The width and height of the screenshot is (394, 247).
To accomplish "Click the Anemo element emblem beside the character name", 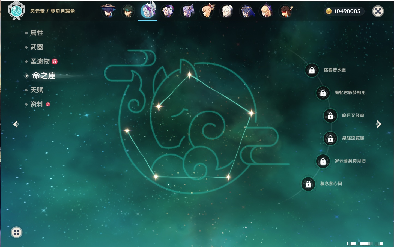I will 17,11.
